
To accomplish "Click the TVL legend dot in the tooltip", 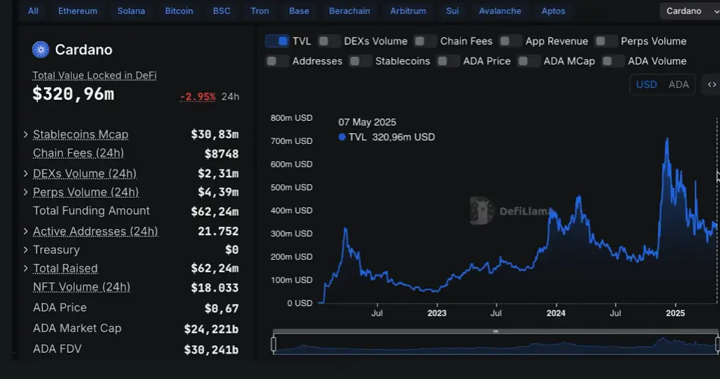I will [342, 137].
